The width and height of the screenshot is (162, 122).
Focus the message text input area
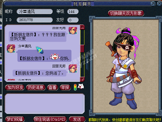pos(45,103)
